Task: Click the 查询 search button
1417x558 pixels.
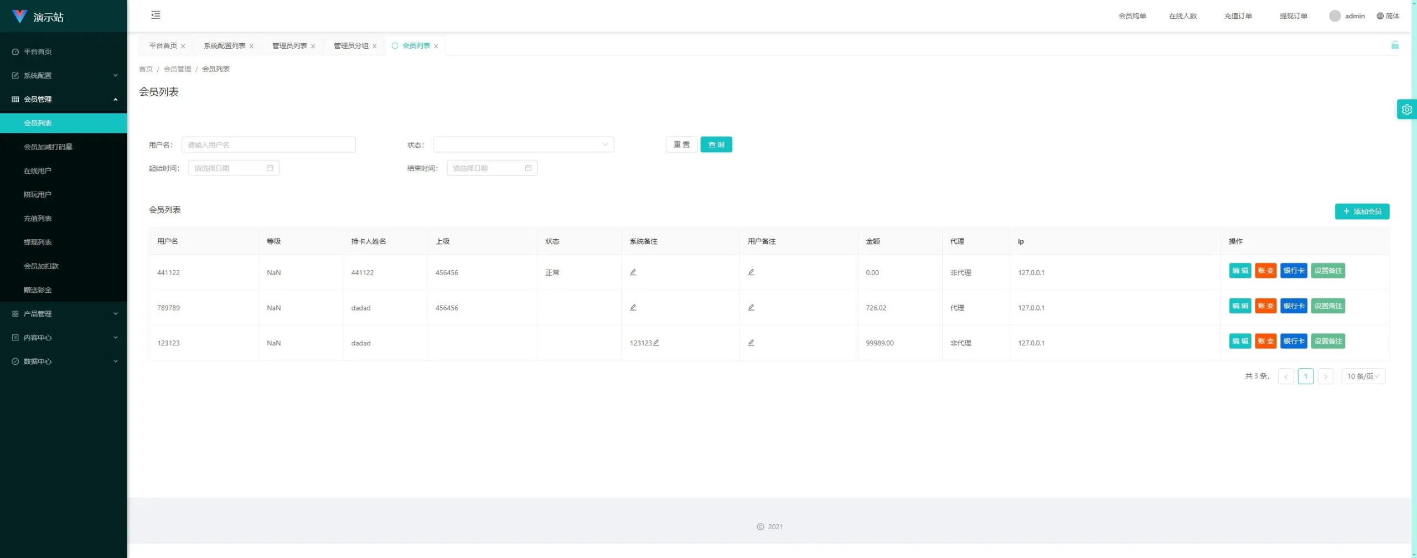Action: point(716,144)
